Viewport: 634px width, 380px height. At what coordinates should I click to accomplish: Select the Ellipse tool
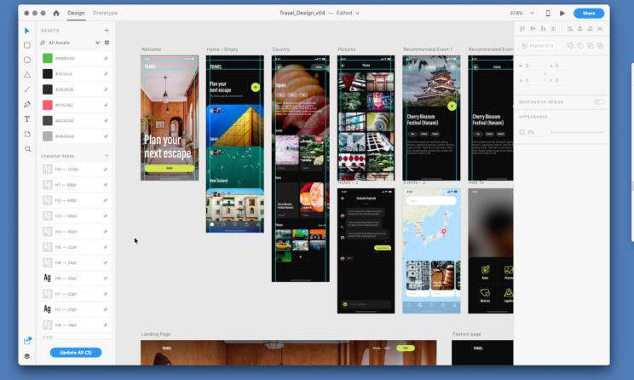[x=27, y=60]
